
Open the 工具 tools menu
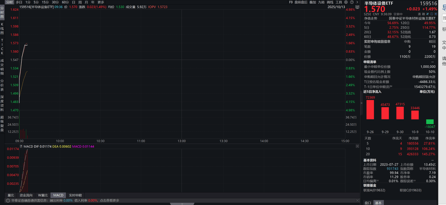339,2
